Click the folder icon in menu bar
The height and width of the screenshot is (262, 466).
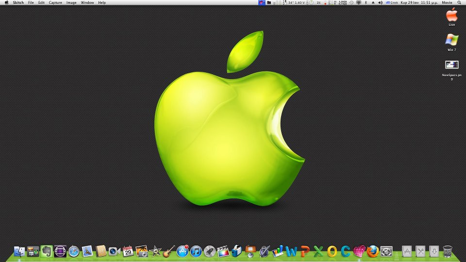click(x=269, y=2)
